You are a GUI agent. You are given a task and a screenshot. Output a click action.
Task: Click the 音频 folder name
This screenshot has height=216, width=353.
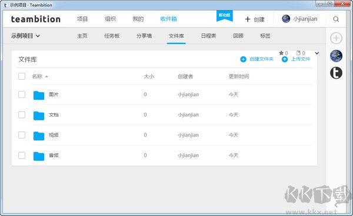click(x=54, y=155)
